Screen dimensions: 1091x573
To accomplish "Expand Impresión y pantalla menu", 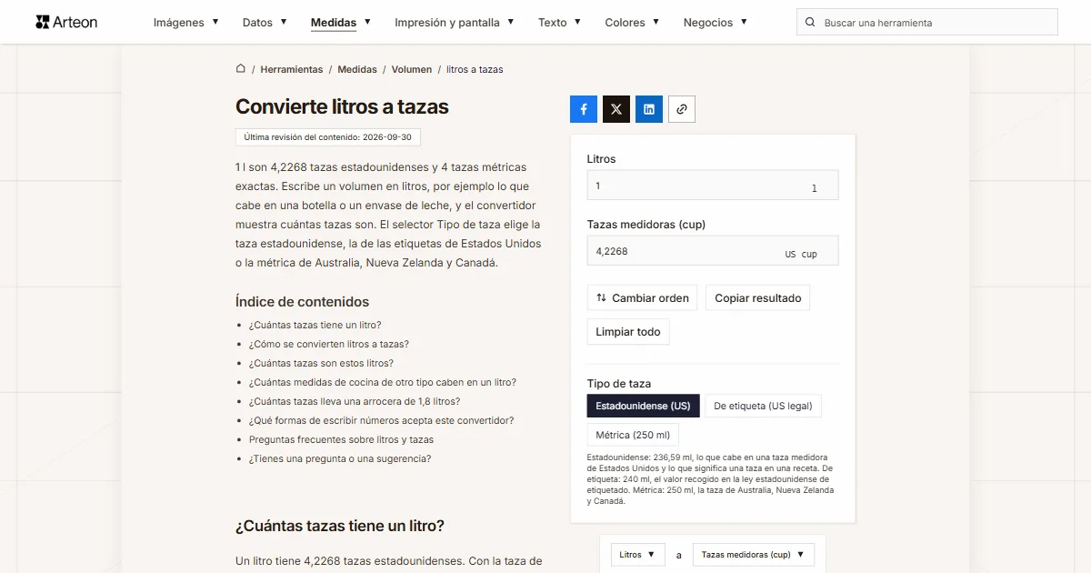I will (x=455, y=23).
